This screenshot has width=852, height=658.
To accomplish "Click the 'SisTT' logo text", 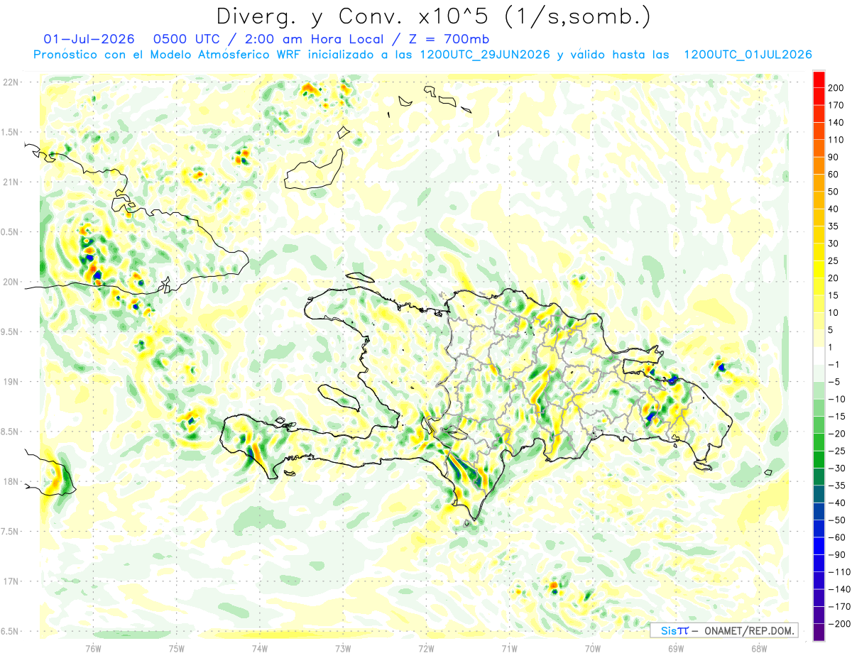I will 674,630.
